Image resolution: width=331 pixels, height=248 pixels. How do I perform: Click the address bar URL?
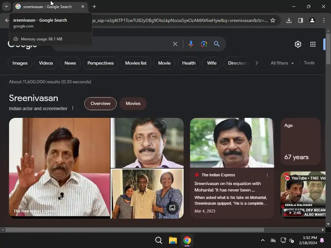click(x=180, y=20)
